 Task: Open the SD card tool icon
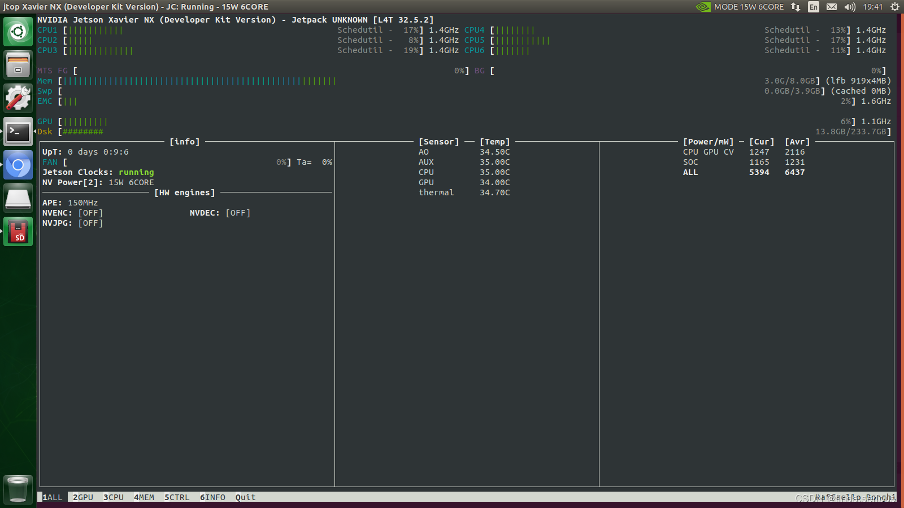[18, 231]
